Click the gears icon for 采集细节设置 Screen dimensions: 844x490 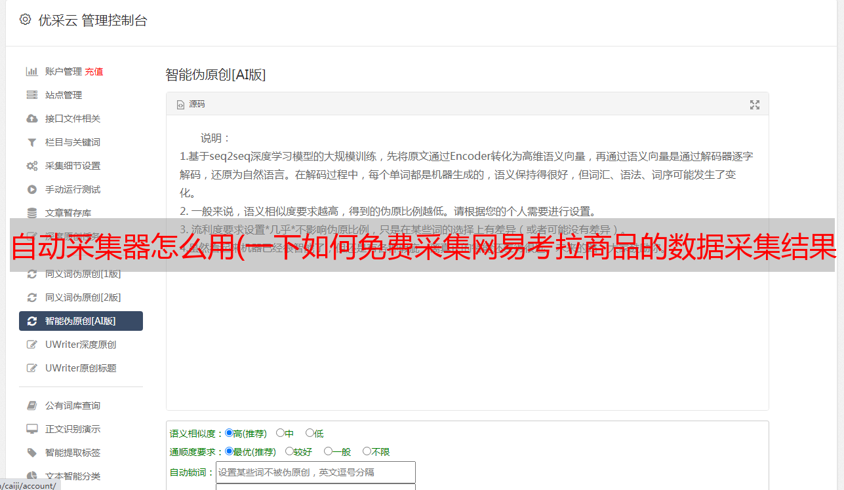point(31,166)
